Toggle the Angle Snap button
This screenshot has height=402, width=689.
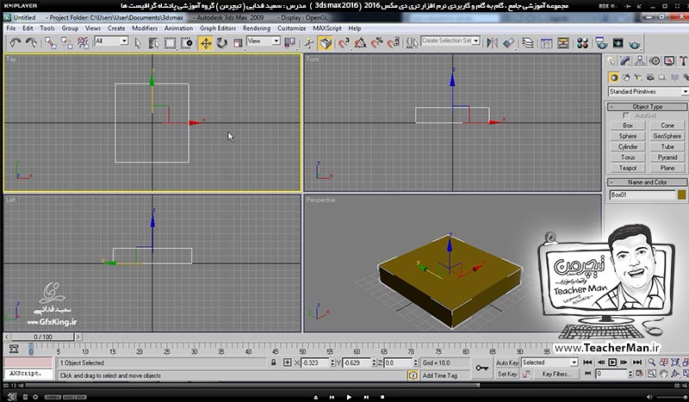[360, 43]
